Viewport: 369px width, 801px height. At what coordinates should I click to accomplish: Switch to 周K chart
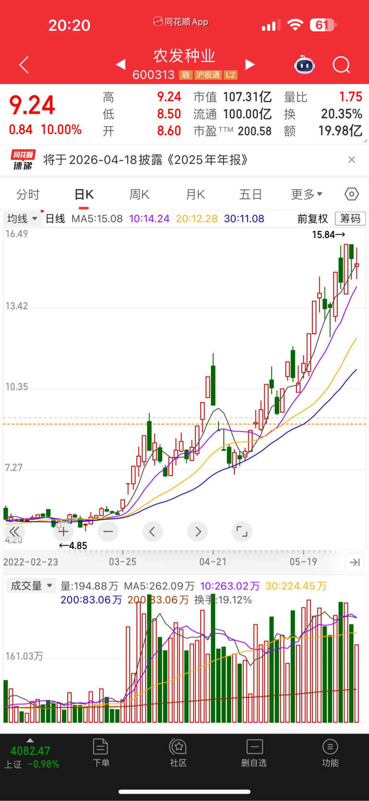click(139, 194)
